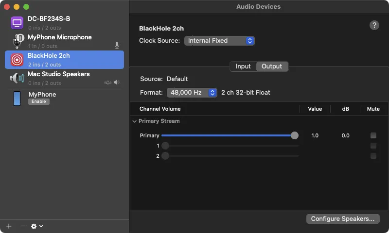Adjust the Primary volume slider knob
The width and height of the screenshot is (389, 233).
[295, 135]
